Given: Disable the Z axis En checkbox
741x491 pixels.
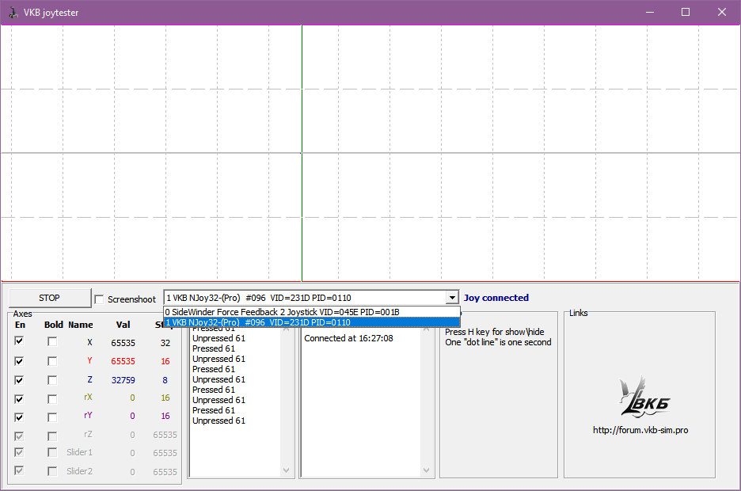Looking at the screenshot, I should [x=19, y=380].
